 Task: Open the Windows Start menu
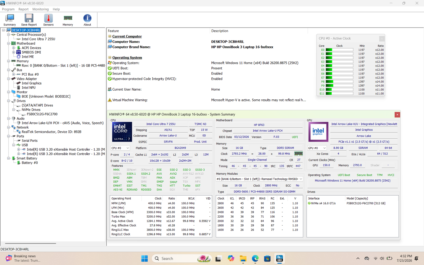point(144,258)
